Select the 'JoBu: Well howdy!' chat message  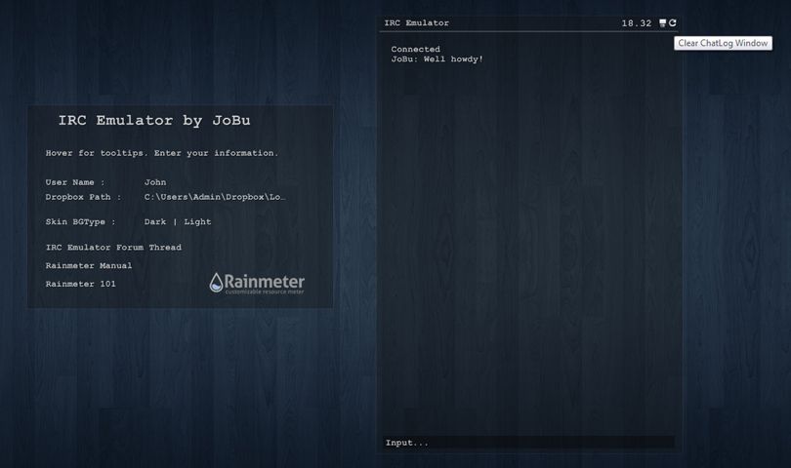[437, 59]
